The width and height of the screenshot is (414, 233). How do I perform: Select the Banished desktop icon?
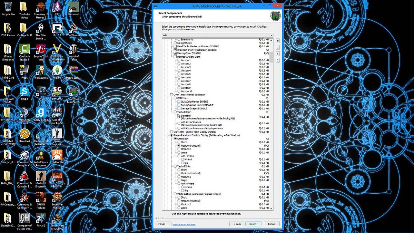[24, 136]
